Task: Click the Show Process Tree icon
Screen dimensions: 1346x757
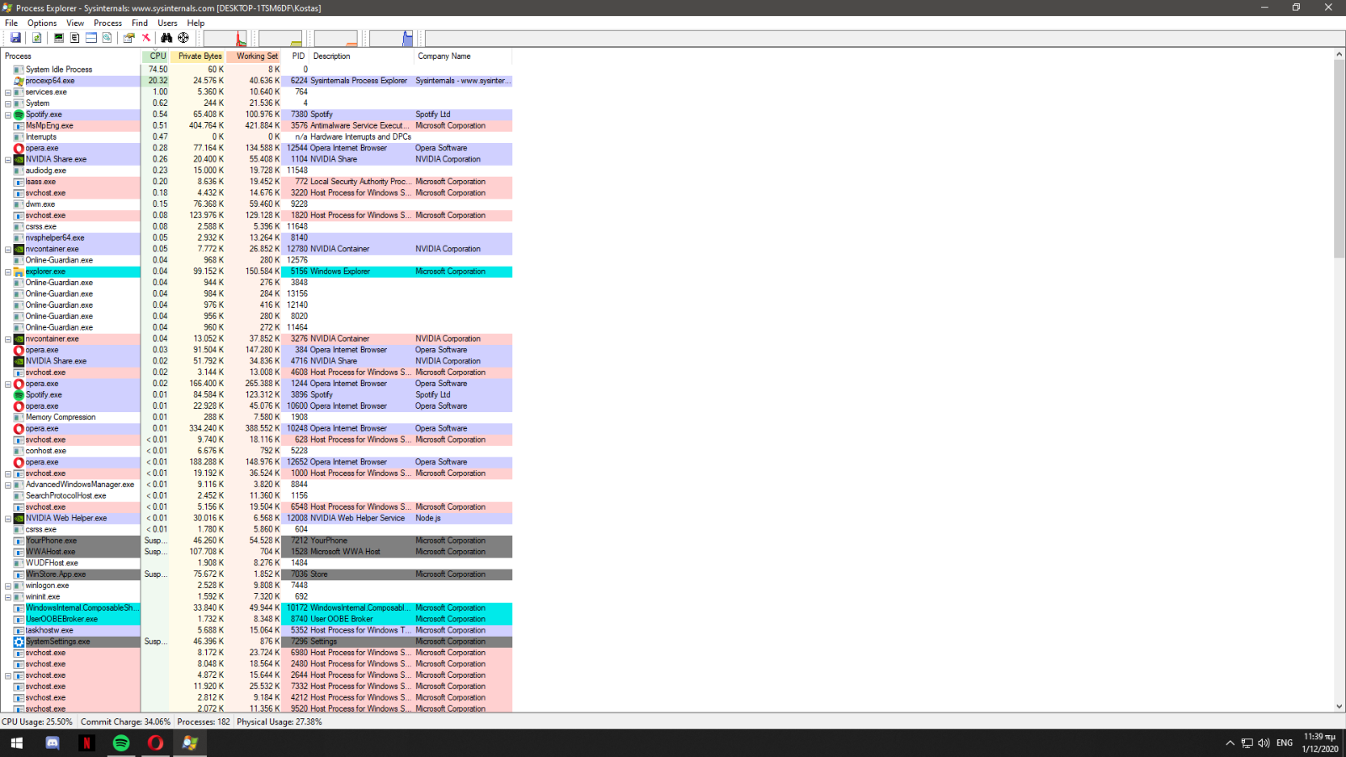Action: point(75,38)
